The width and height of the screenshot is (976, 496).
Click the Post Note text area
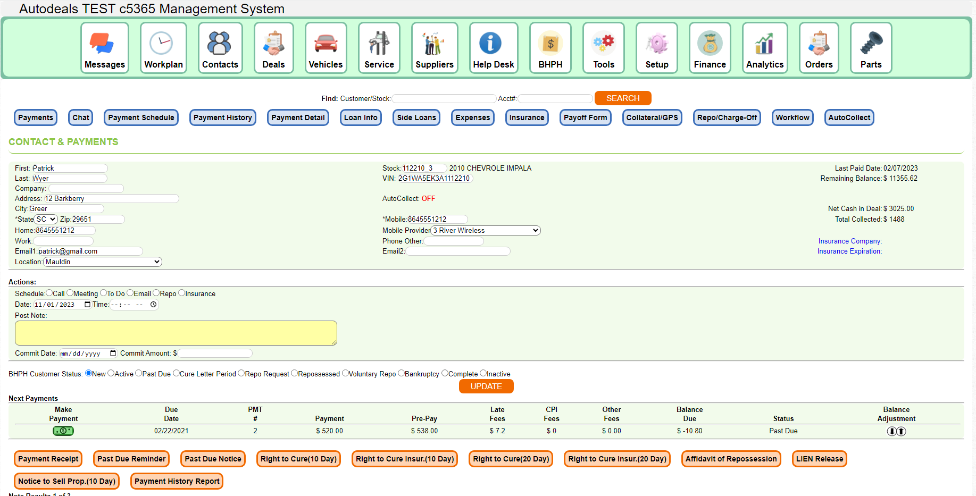[176, 332]
